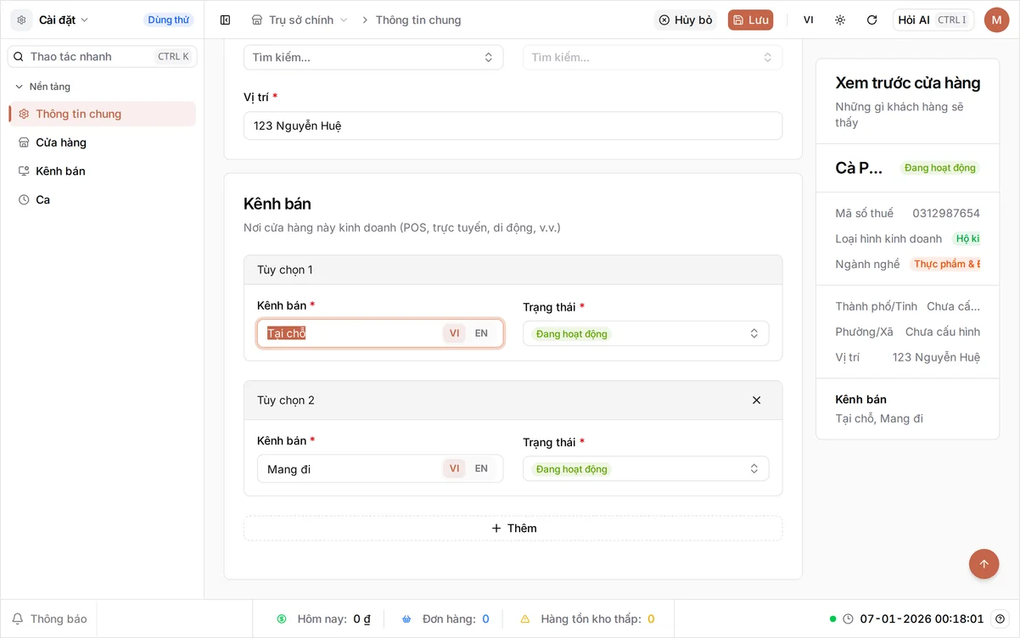Click the Vị trí address input field
The height and width of the screenshot is (638, 1020).
tap(513, 126)
